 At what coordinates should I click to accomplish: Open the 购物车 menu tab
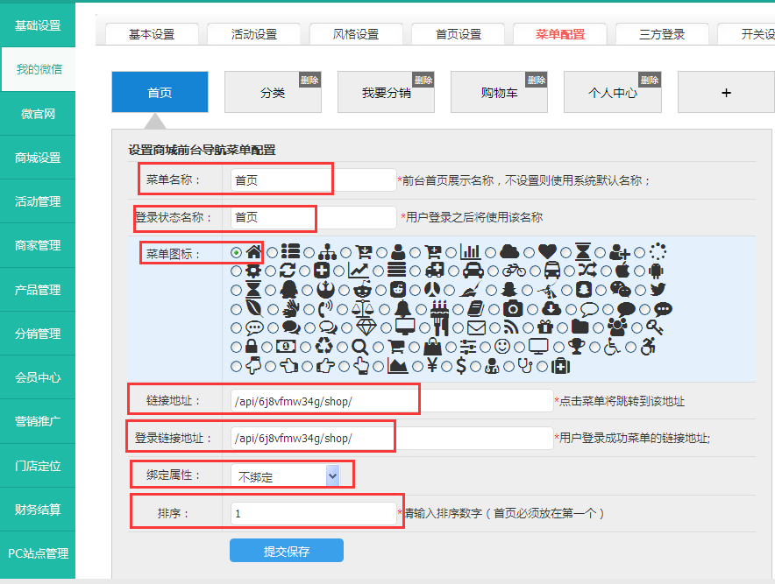[x=499, y=92]
